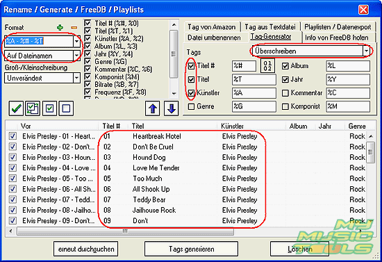Click the horizontal scrollbar thumb of file list
The height and width of the screenshot is (262, 382).
click(125, 231)
